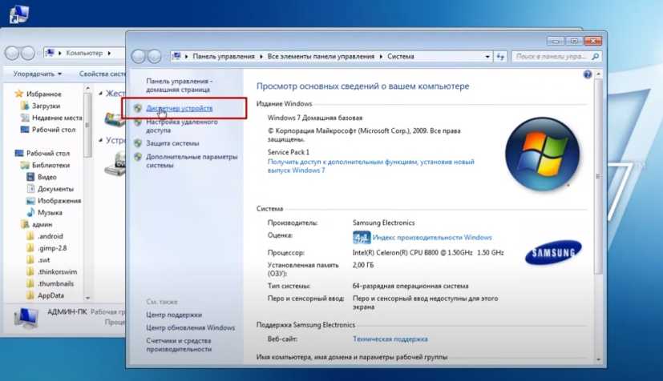Click the Избранное star icon
This screenshot has height=381, width=663.
[18, 94]
